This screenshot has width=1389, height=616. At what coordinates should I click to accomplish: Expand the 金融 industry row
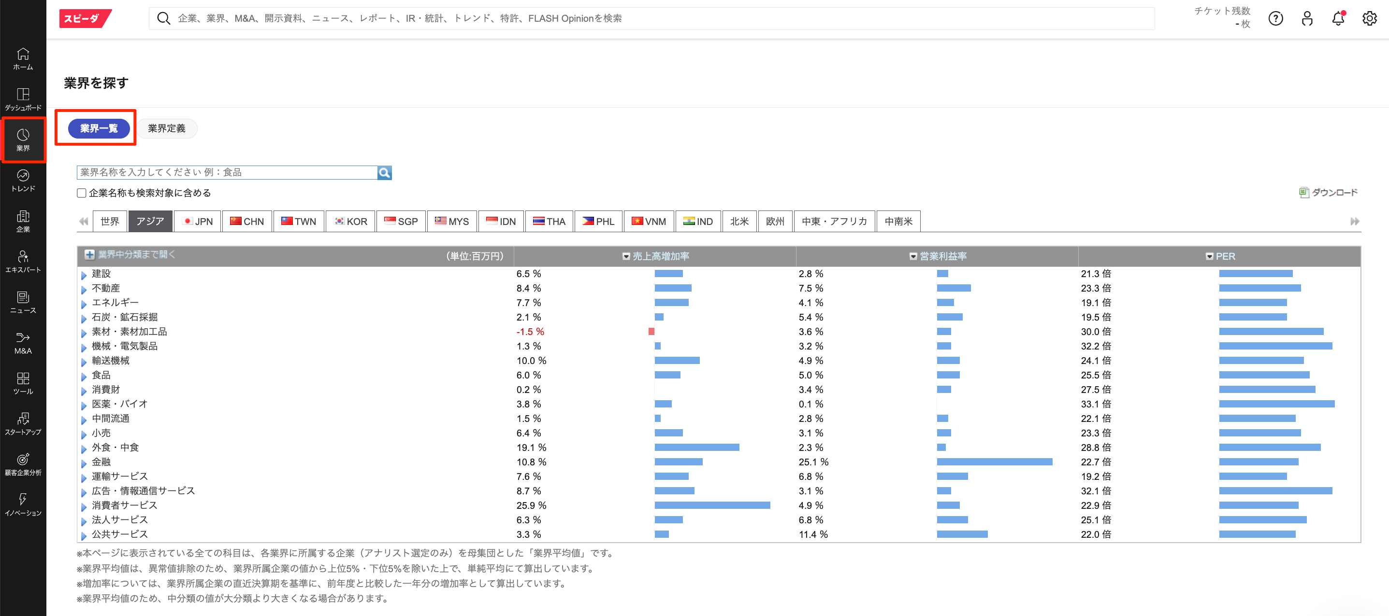[x=84, y=462]
